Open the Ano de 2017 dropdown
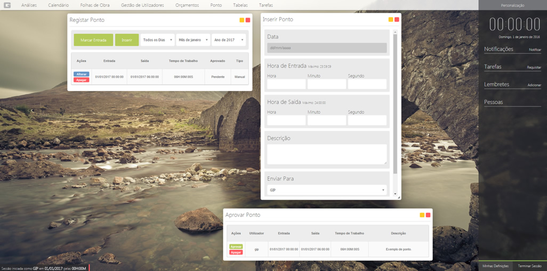Image resolution: width=547 pixels, height=271 pixels. [x=229, y=40]
